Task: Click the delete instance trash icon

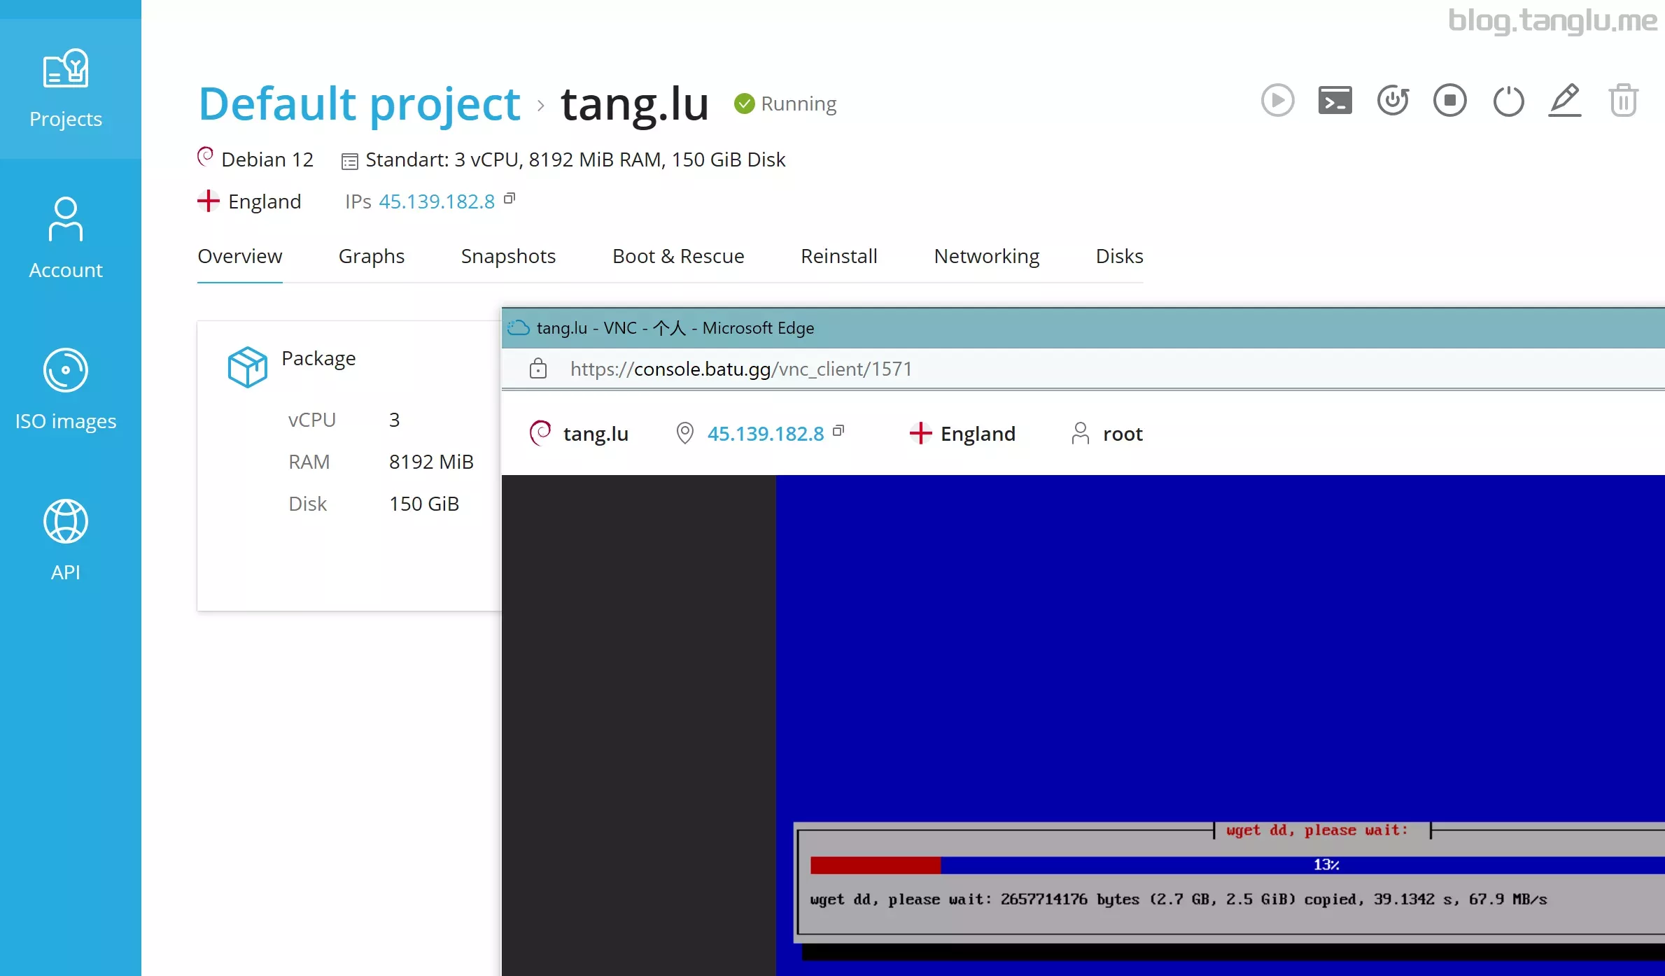Action: 1624,100
